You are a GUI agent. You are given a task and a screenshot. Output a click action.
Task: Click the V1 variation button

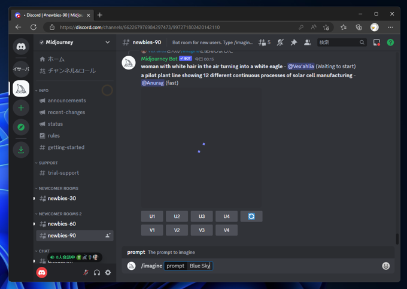[x=152, y=230]
